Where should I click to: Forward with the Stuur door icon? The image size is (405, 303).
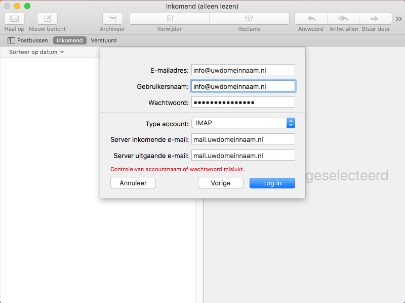click(375, 19)
